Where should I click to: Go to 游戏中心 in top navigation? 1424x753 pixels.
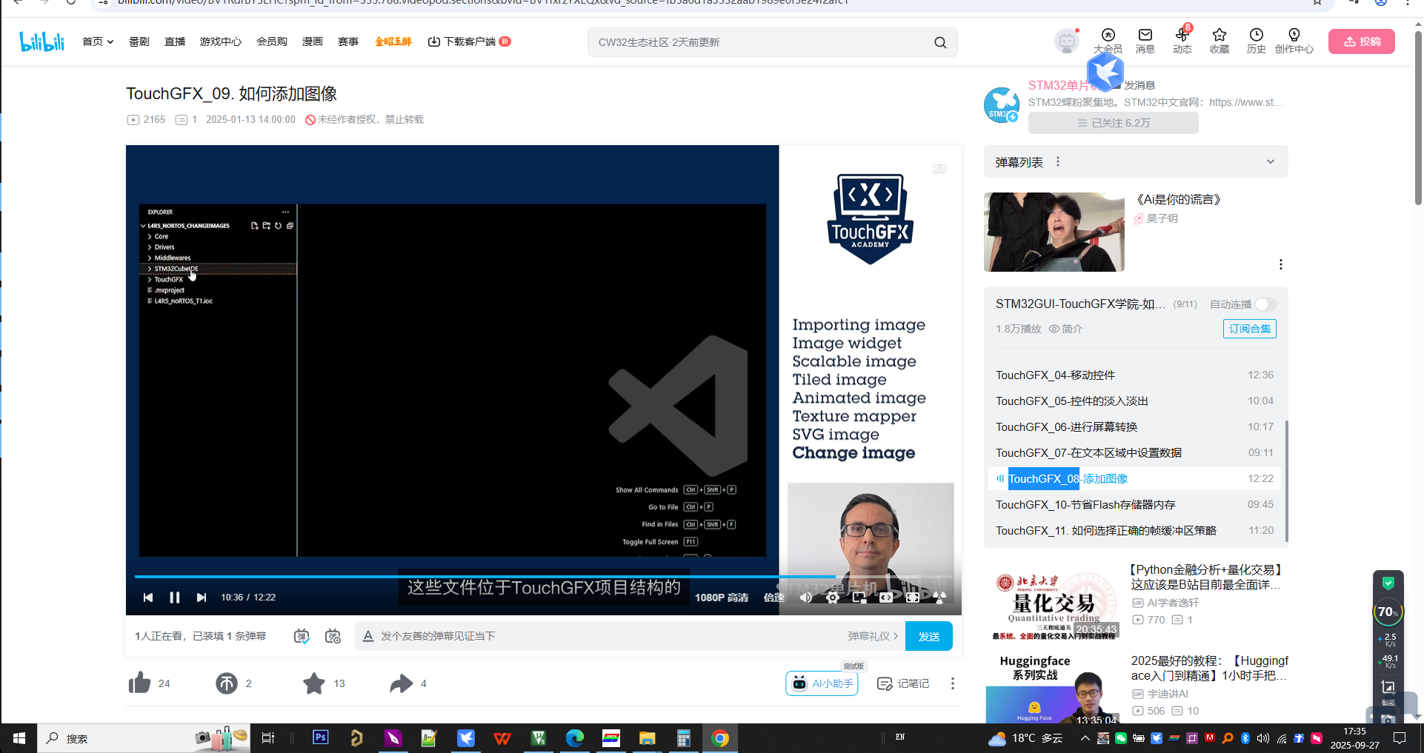220,41
